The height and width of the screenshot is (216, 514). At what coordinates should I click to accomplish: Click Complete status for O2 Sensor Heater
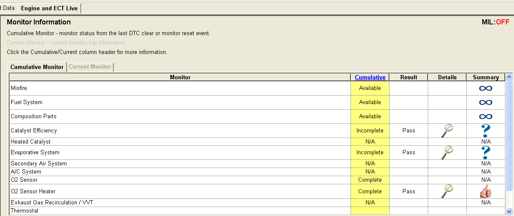370,191
